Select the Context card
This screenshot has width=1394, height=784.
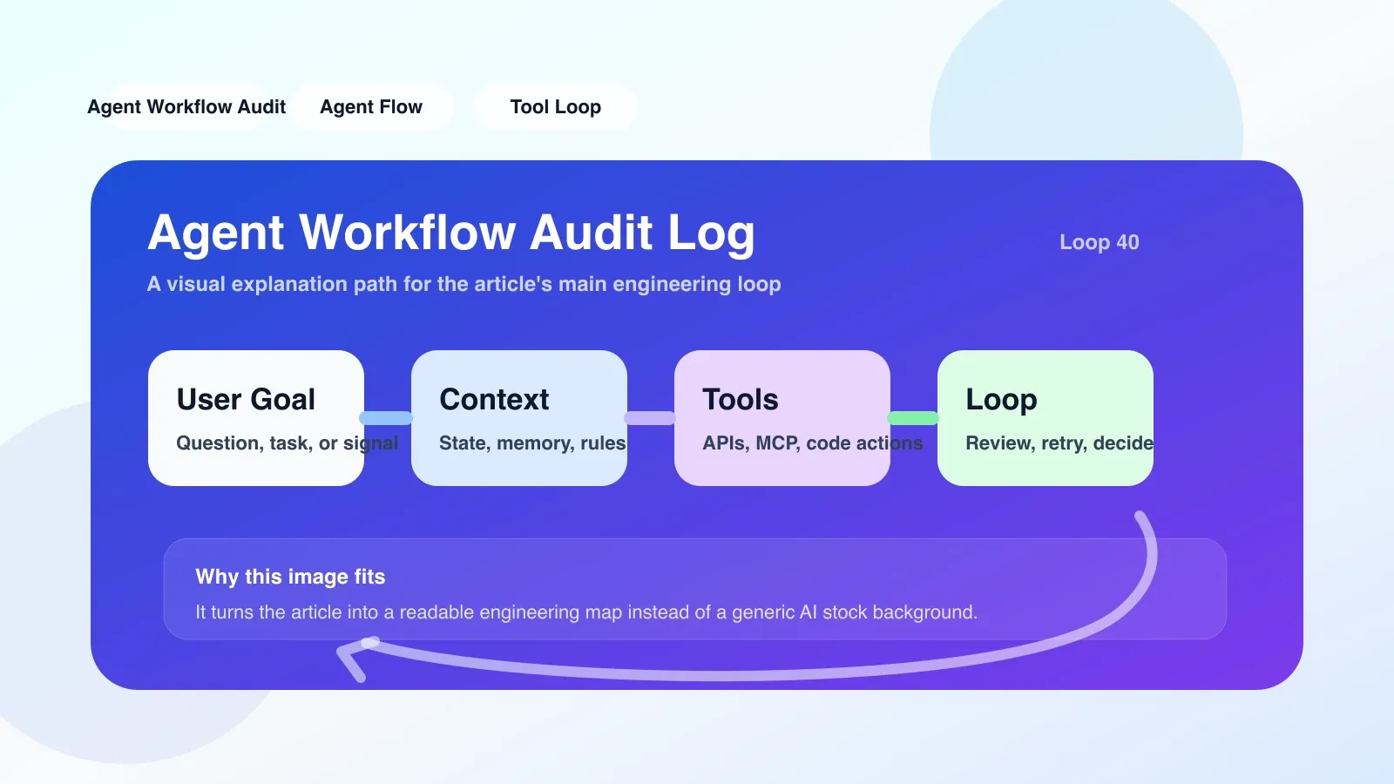(519, 418)
